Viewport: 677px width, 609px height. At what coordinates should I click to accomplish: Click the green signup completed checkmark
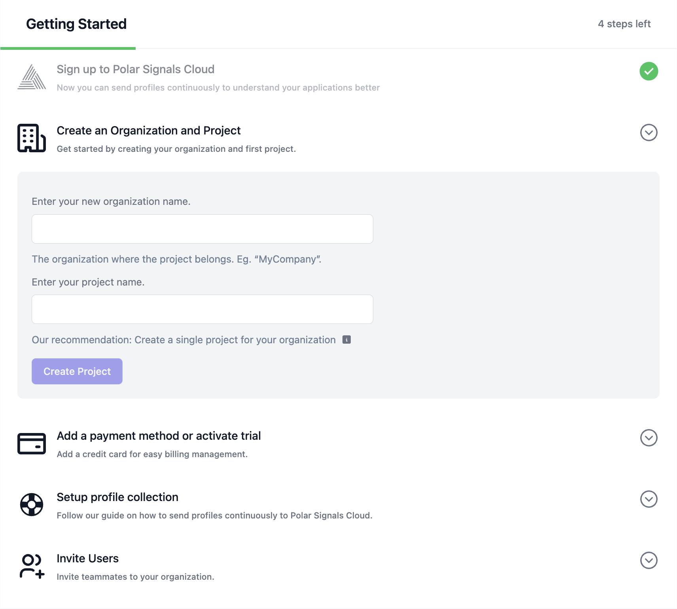tap(649, 72)
